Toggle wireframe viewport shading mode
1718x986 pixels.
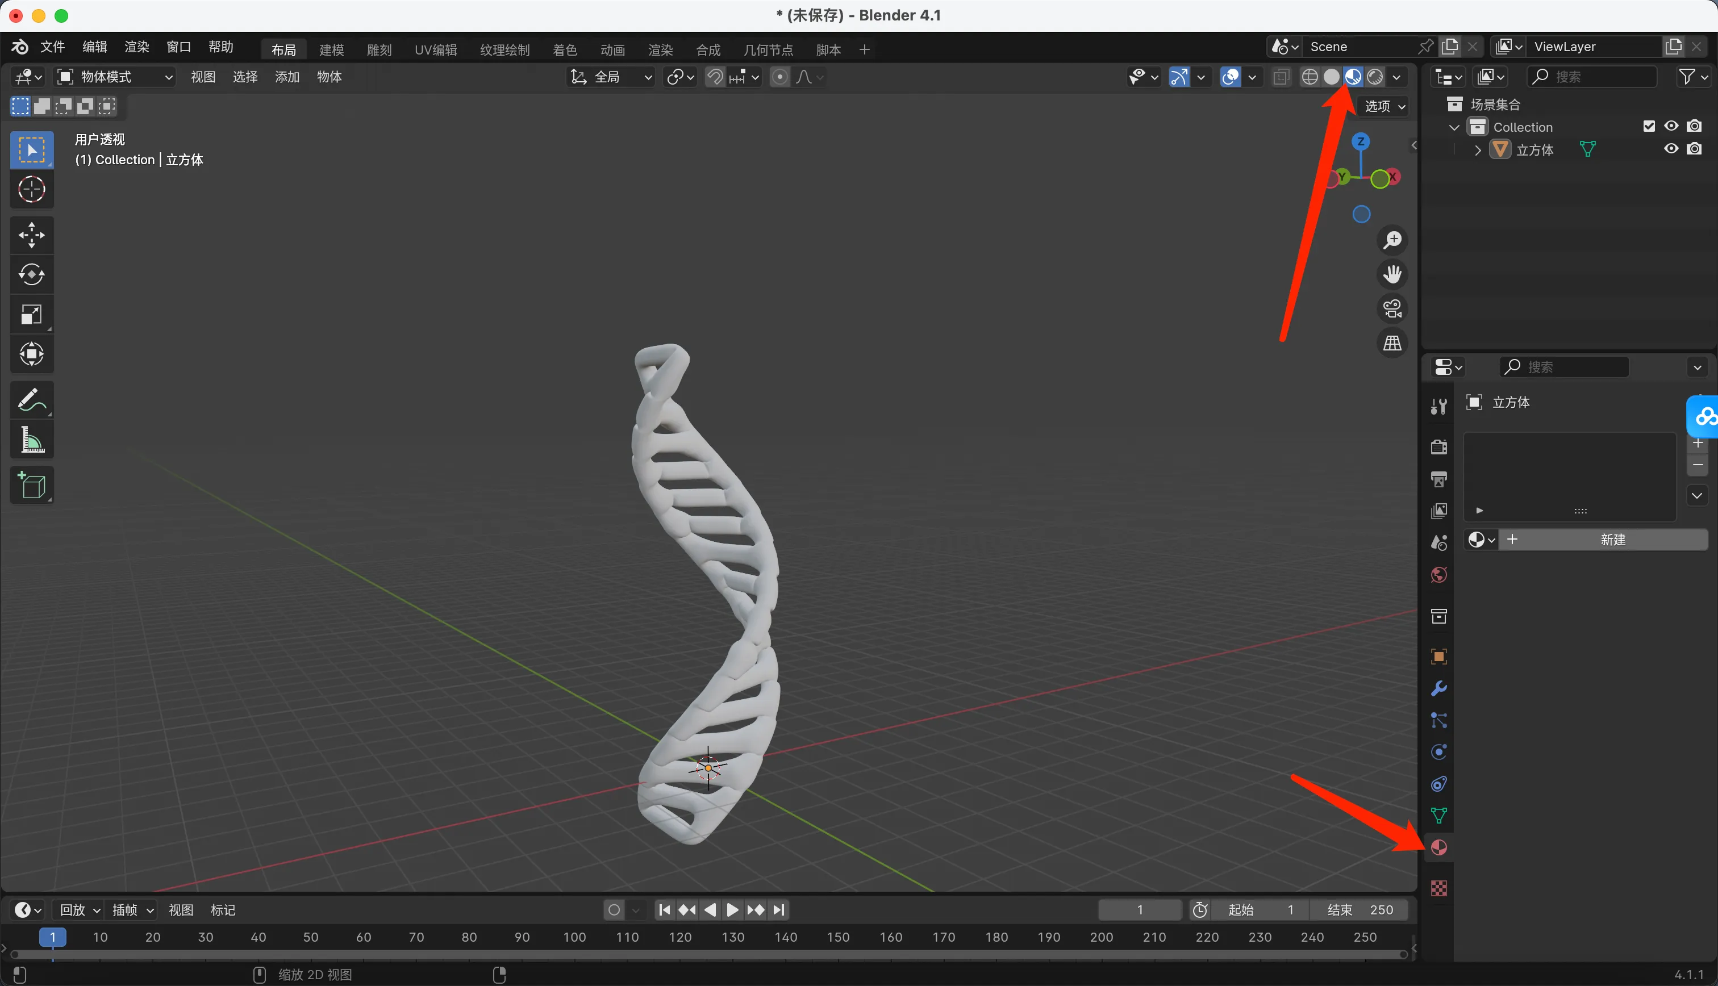[1310, 77]
